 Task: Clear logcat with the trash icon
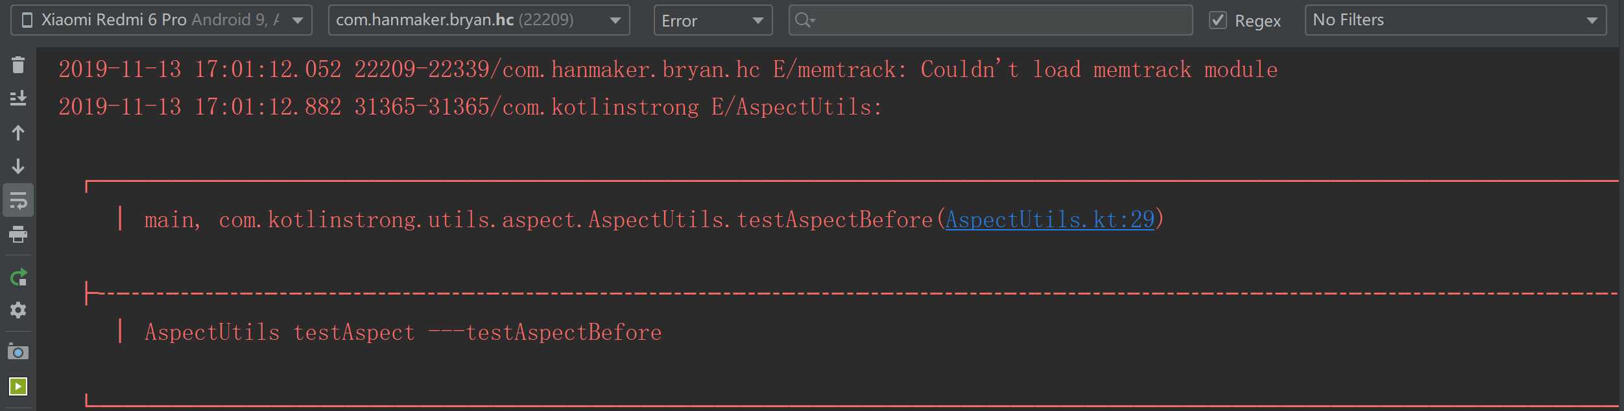[18, 65]
